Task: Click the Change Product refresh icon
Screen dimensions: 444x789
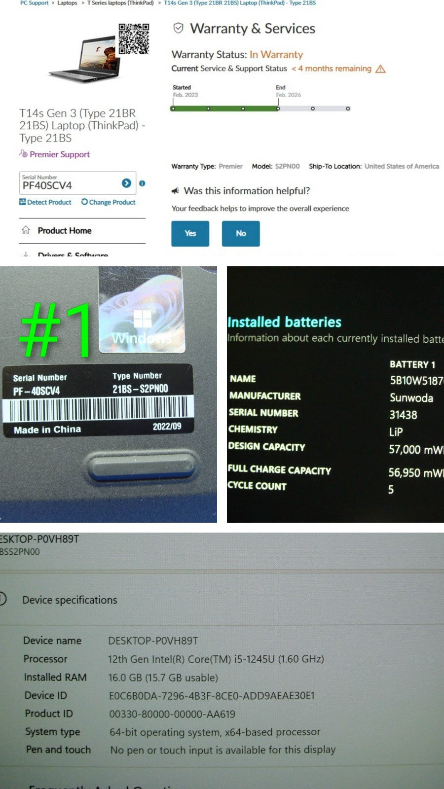Action: click(84, 202)
